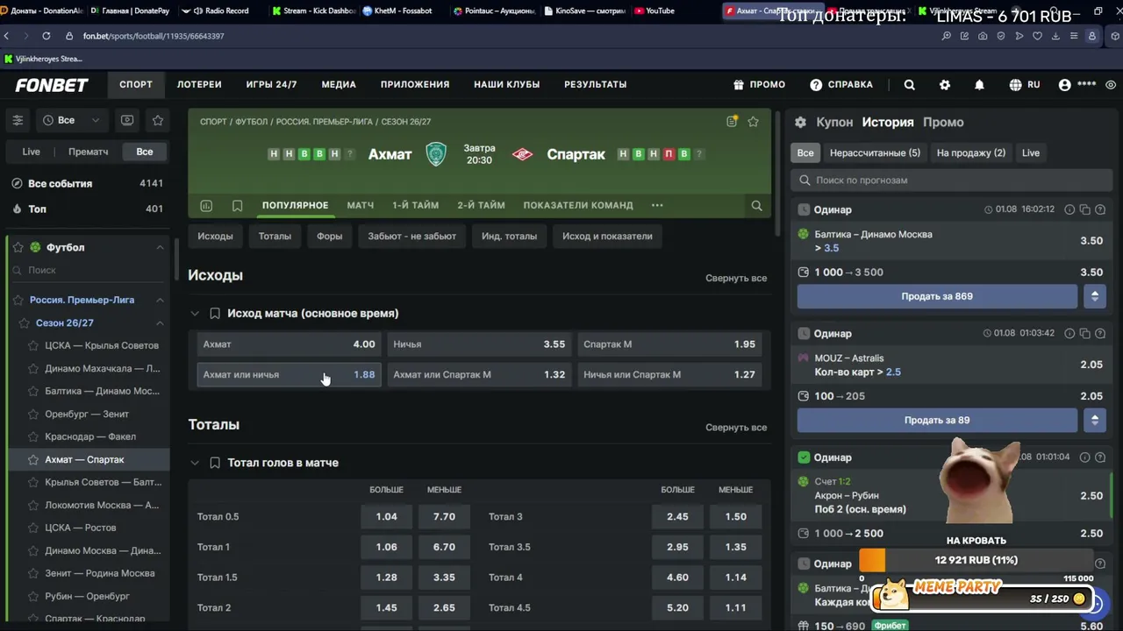This screenshot has height=631, width=1123.
Task: Filter by 'Забьют - не забьют' chip
Action: 411,236
